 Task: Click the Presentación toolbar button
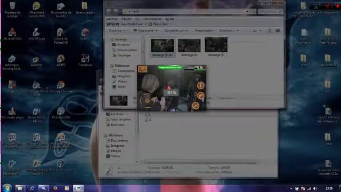[204, 31]
